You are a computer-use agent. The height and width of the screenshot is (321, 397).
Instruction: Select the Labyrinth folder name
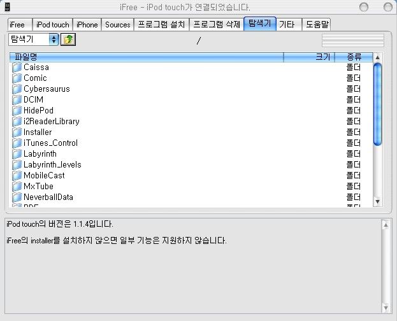[40, 154]
